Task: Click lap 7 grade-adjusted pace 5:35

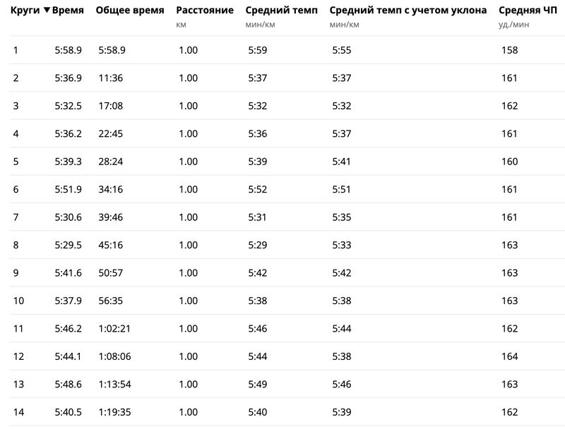Action: point(342,217)
